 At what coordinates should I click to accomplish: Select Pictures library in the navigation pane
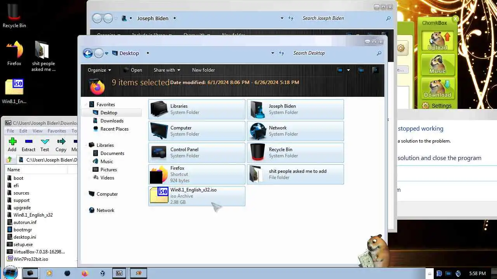click(x=108, y=170)
